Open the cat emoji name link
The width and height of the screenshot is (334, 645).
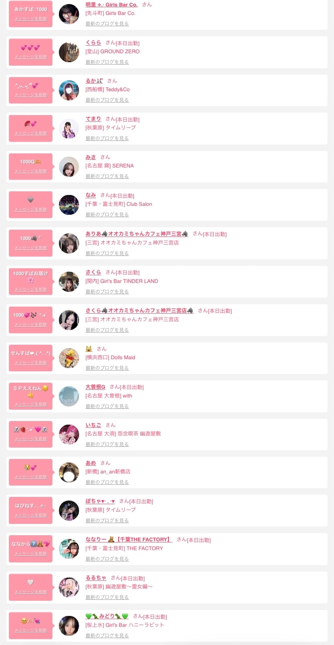pos(89,349)
